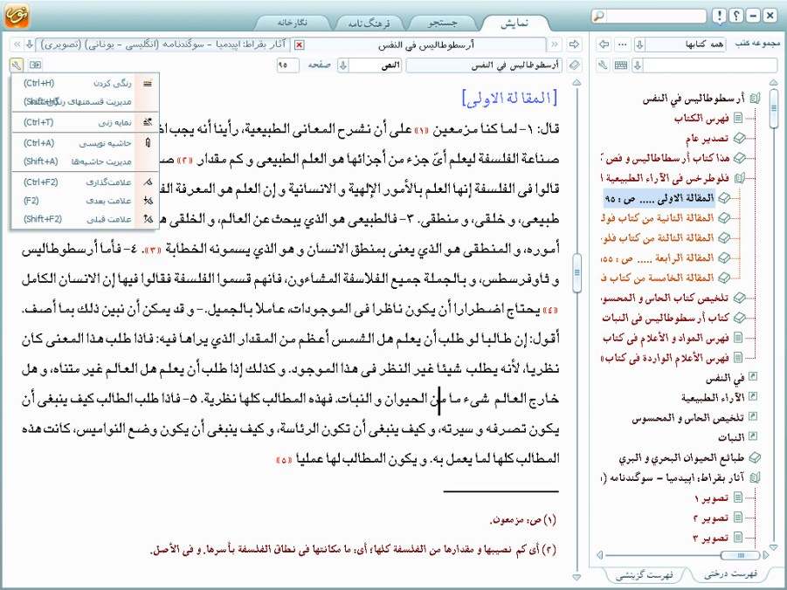Open كتاب أرسطوطاليس فى النبات entry
787x590 pixels.
click(x=666, y=318)
